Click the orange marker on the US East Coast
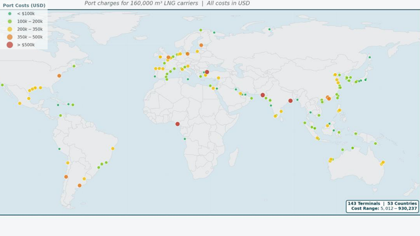 [58, 75]
